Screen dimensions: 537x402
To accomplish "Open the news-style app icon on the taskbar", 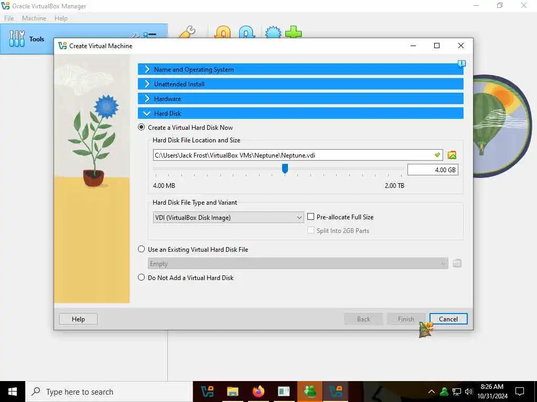I will pos(284,392).
